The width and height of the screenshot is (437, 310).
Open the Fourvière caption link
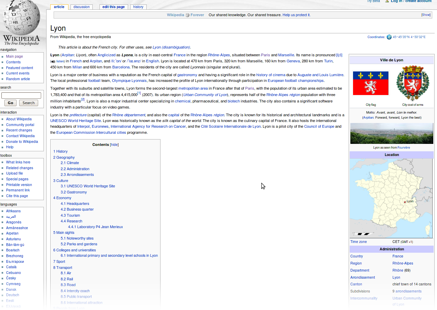404,148
